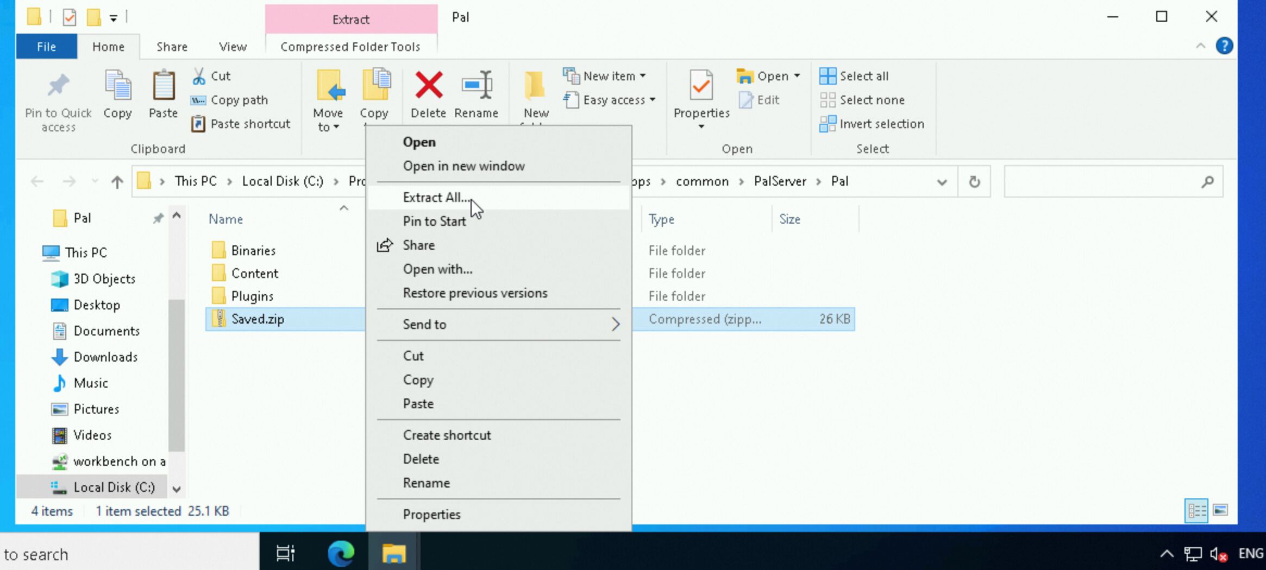
Task: Expand the Send to submenu
Action: (x=498, y=324)
